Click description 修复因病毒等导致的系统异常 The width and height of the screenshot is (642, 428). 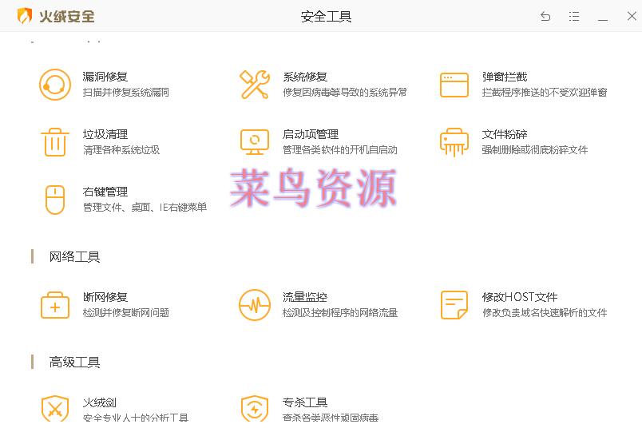tap(345, 93)
